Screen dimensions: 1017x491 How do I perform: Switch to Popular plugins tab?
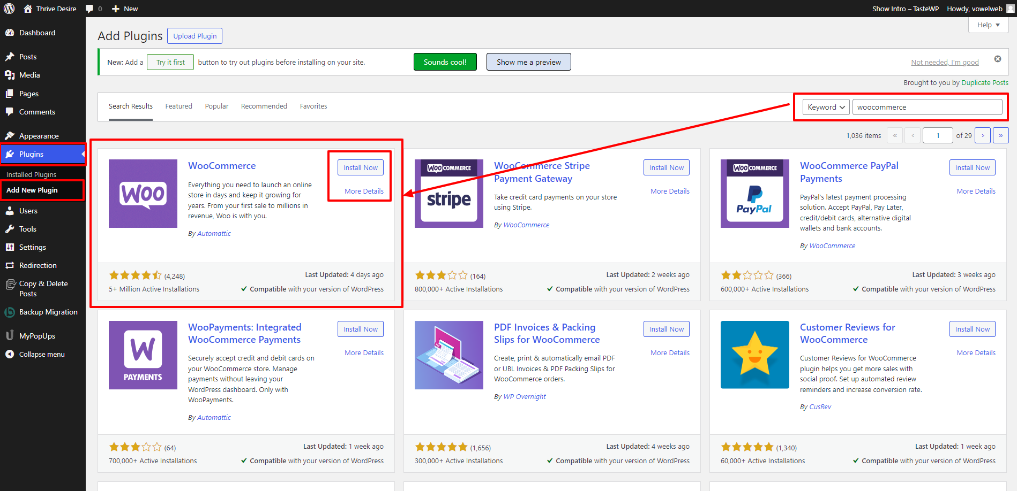tap(216, 106)
